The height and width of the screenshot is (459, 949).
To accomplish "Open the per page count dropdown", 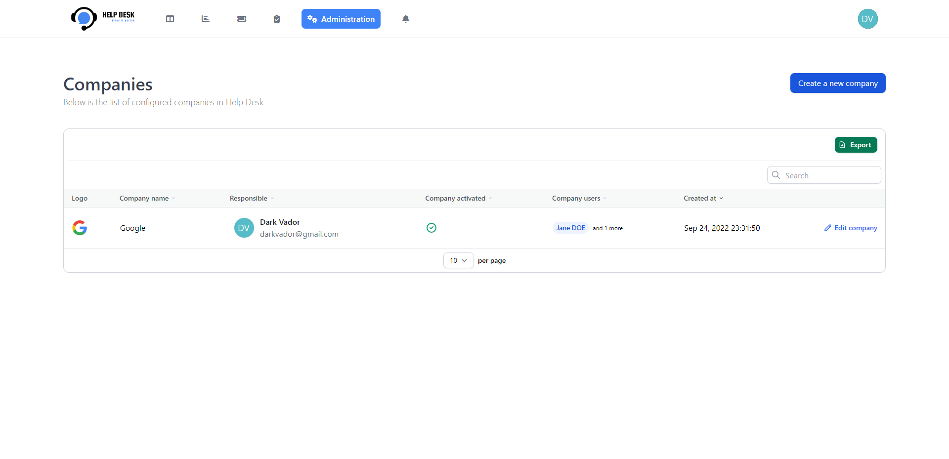I will tap(458, 260).
